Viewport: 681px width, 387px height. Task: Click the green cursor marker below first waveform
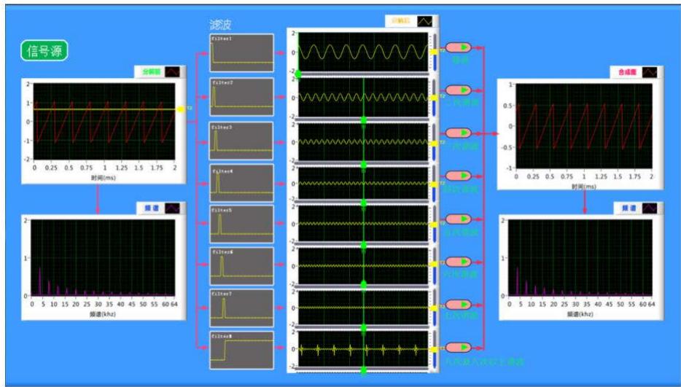point(297,73)
